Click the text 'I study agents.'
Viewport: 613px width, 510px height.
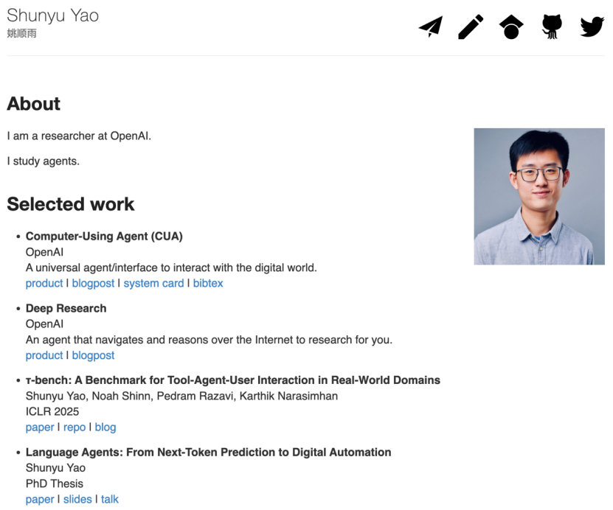[x=43, y=161]
